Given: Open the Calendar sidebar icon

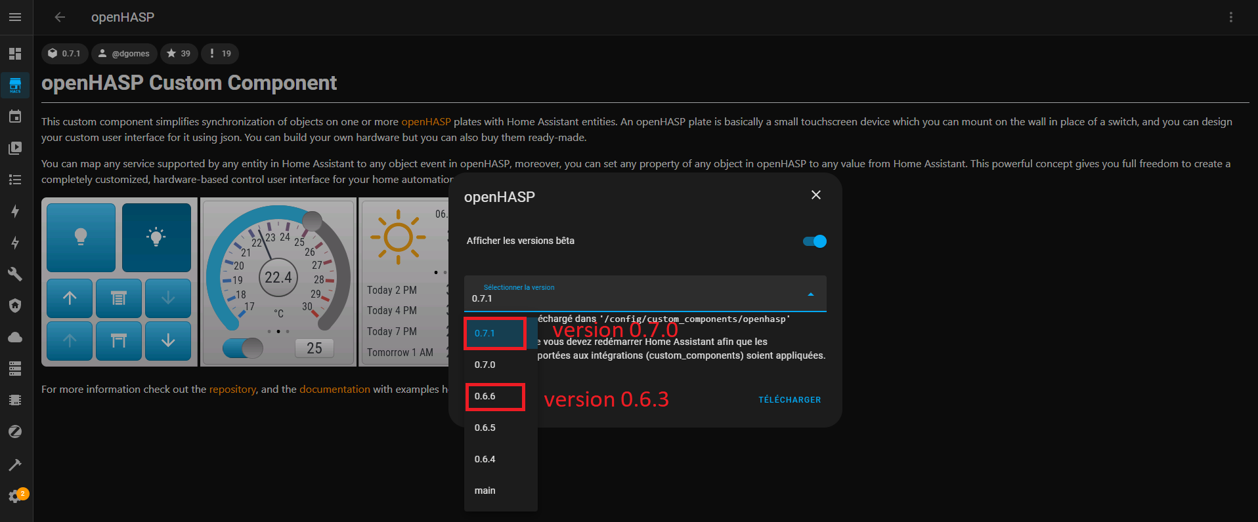Looking at the screenshot, I should click(15, 117).
